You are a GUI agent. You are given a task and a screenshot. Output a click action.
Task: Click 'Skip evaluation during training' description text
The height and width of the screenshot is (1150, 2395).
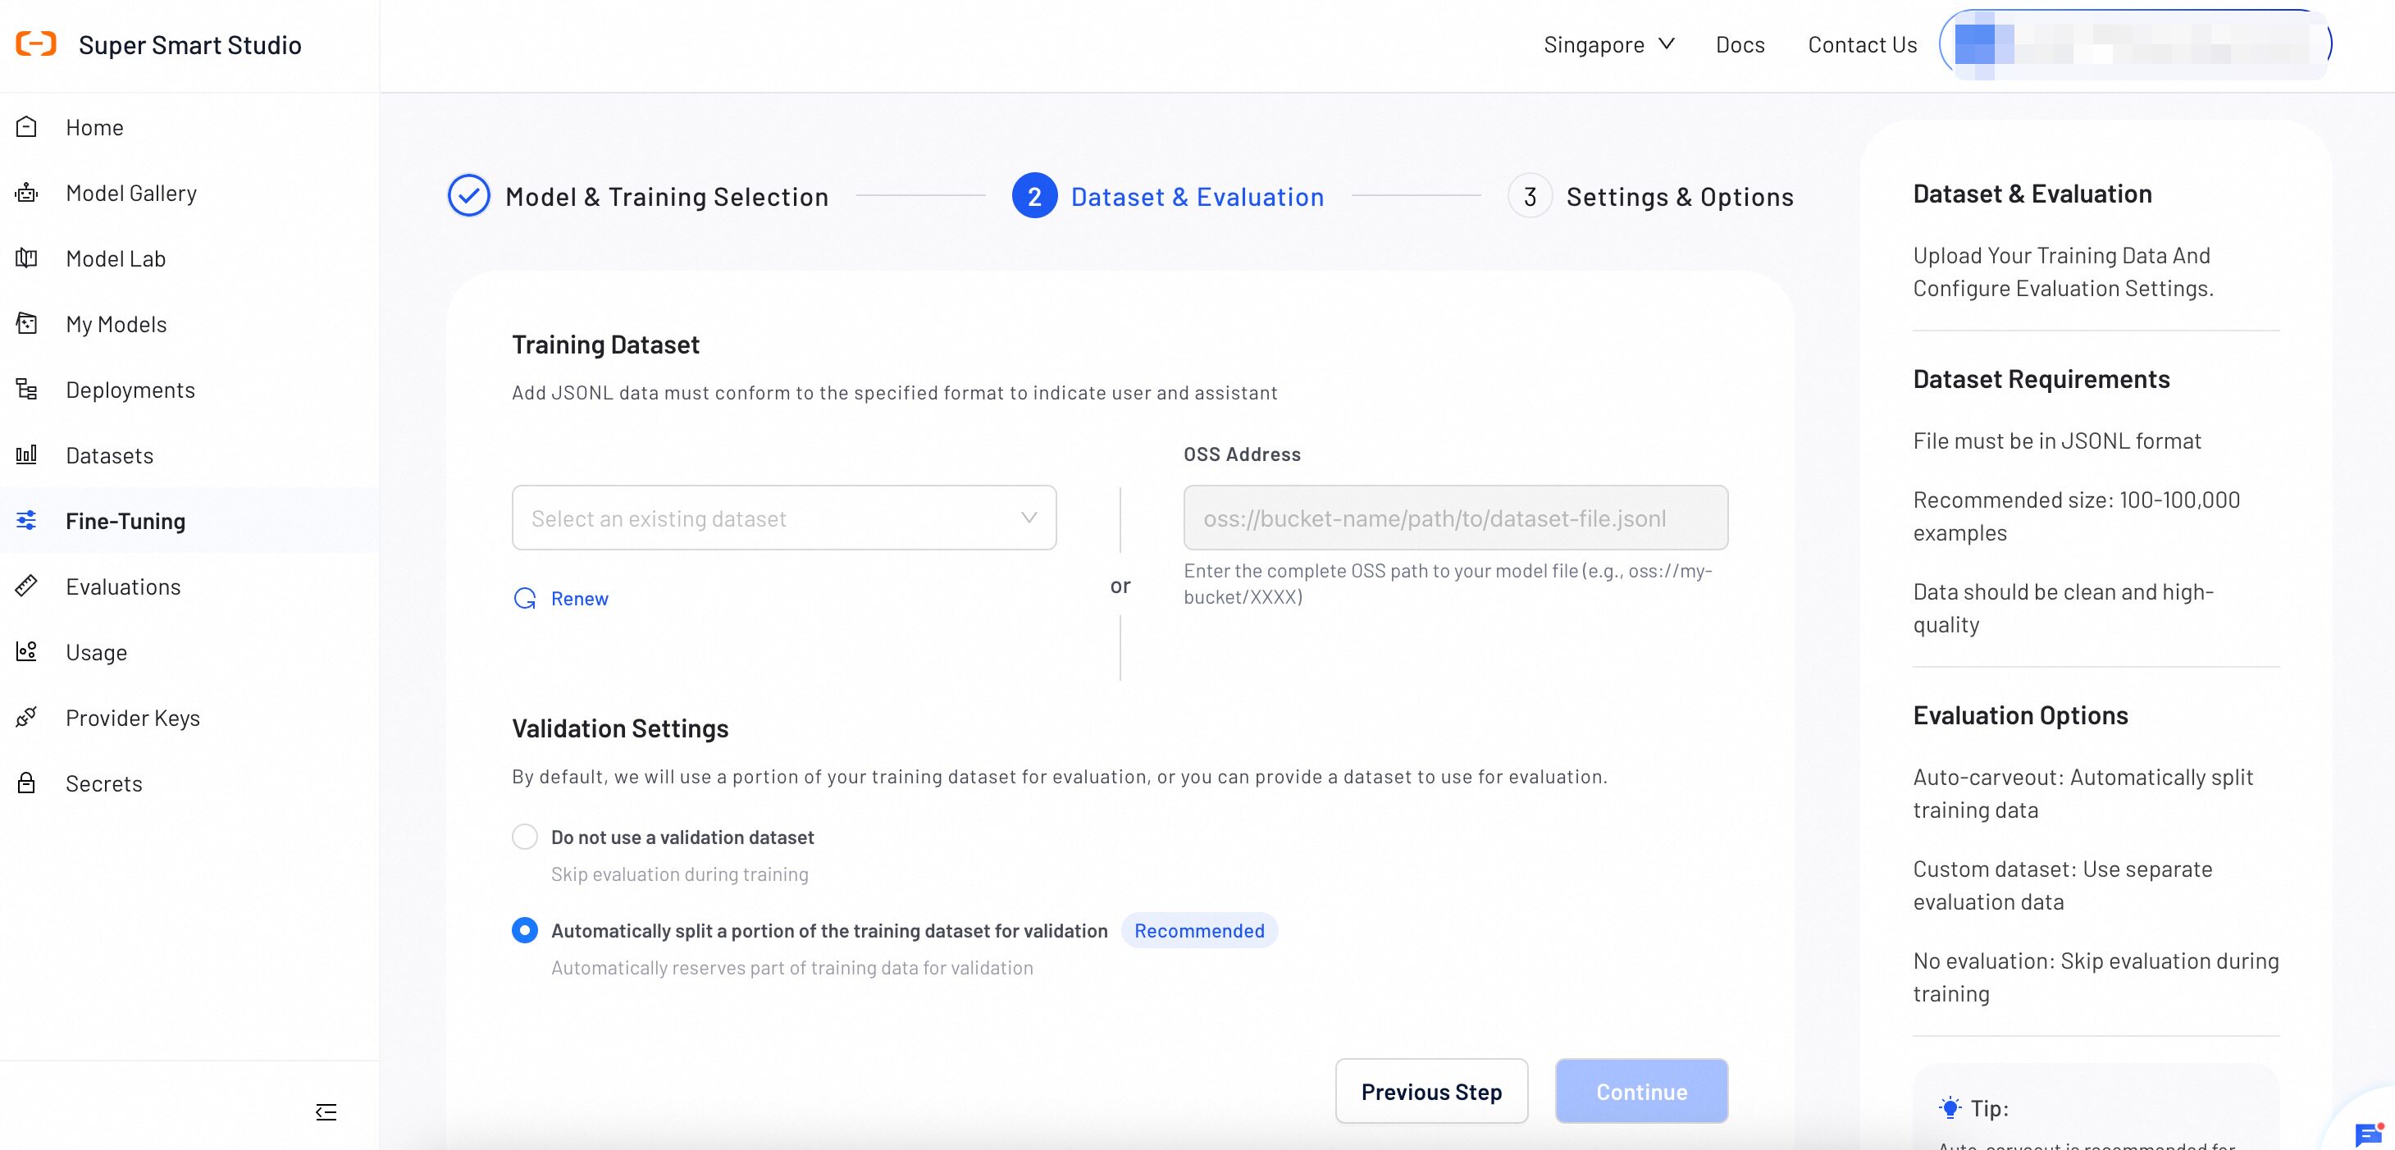tap(680, 874)
